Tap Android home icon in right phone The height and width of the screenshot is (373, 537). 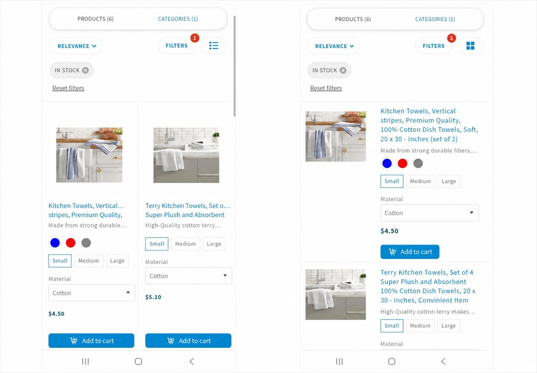tap(392, 361)
